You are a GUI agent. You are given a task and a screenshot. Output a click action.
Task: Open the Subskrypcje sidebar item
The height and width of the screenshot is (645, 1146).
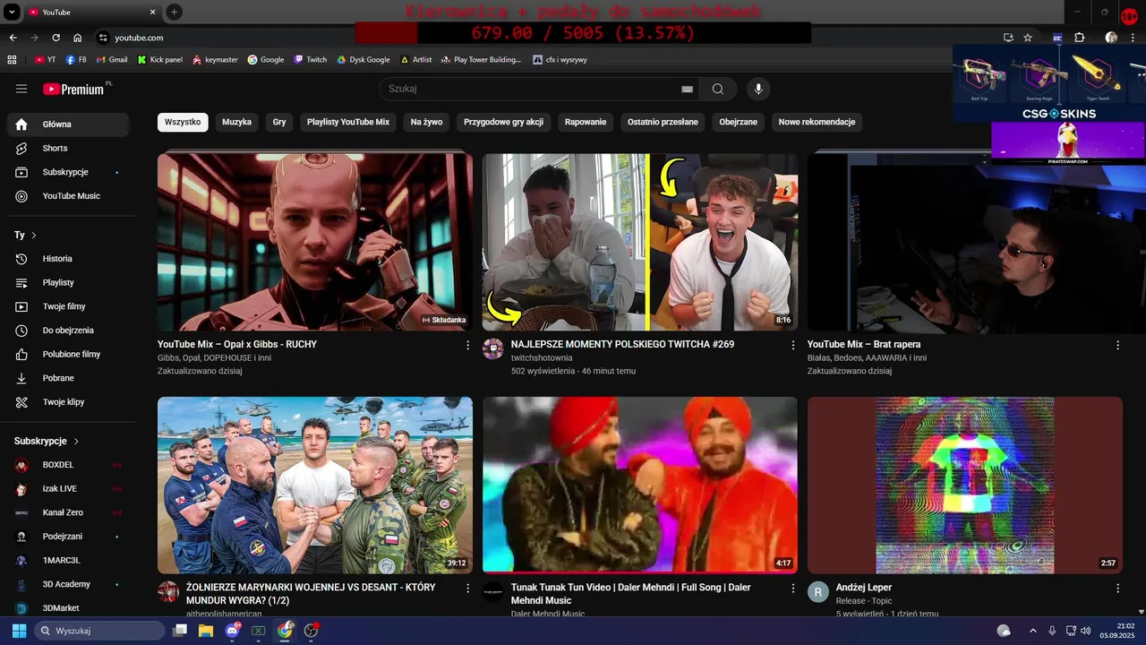tap(68, 172)
